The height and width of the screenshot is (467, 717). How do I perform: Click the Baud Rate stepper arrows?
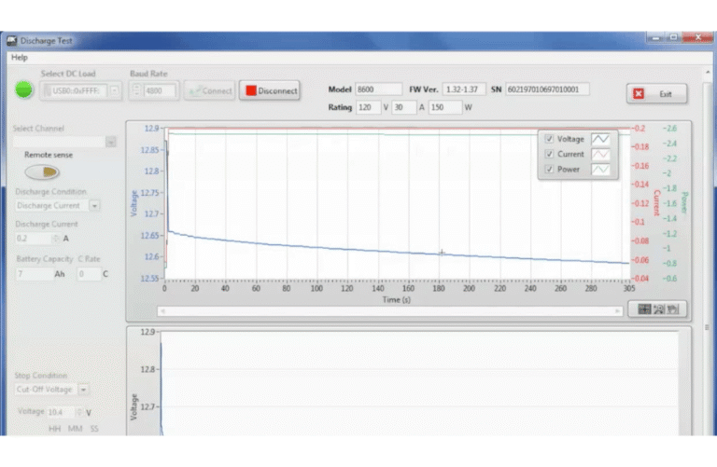(136, 90)
